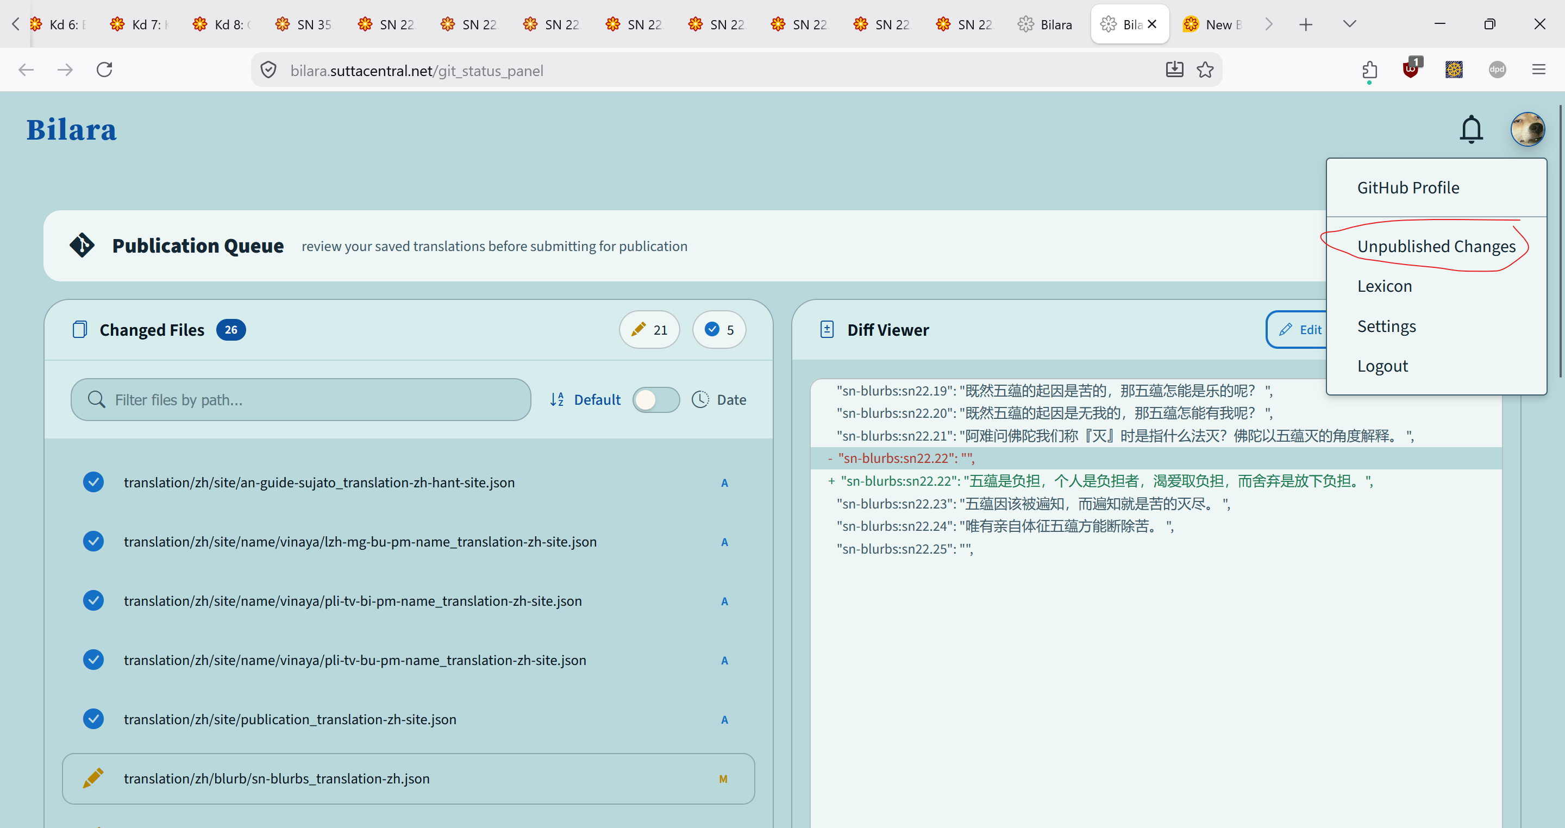The image size is (1565, 828).
Task: Switch to the New tab at end
Action: [x=1214, y=24]
